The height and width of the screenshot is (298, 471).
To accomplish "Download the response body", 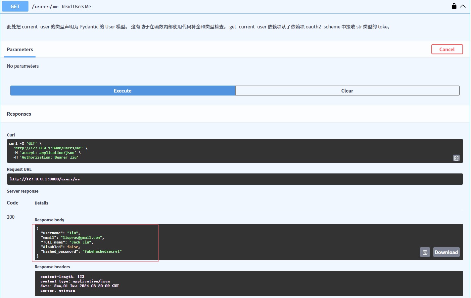I will tap(446, 252).
